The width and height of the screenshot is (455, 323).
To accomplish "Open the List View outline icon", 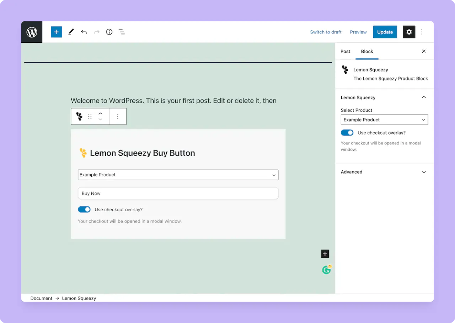I will 122,32.
